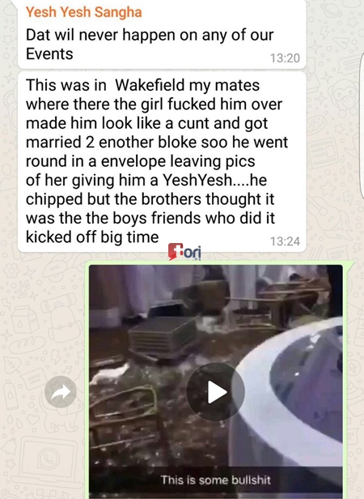Click the 13:24 message timestamp
The width and height of the screenshot is (364, 499).
tap(285, 241)
